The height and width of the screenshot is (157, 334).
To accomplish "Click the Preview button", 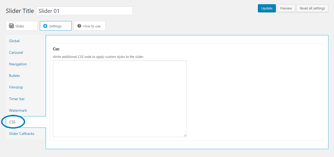I will tap(286, 8).
